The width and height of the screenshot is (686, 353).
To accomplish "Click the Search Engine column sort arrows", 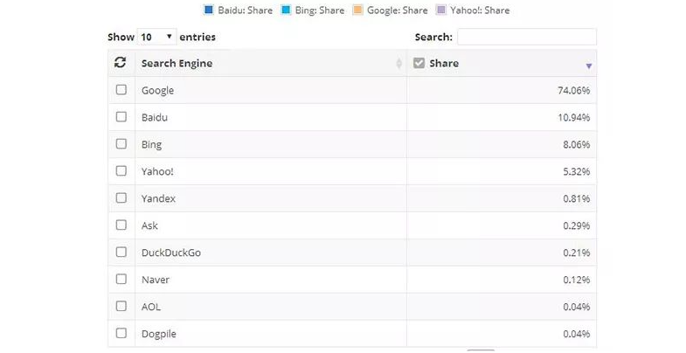I will [x=399, y=64].
